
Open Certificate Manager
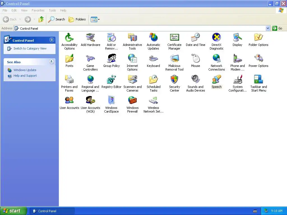[174, 41]
